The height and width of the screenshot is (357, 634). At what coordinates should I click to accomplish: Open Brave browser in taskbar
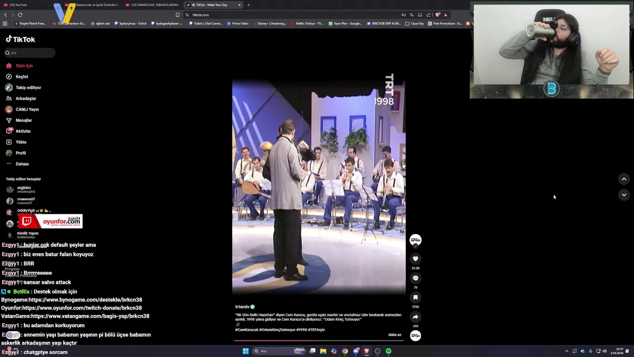pos(367,351)
